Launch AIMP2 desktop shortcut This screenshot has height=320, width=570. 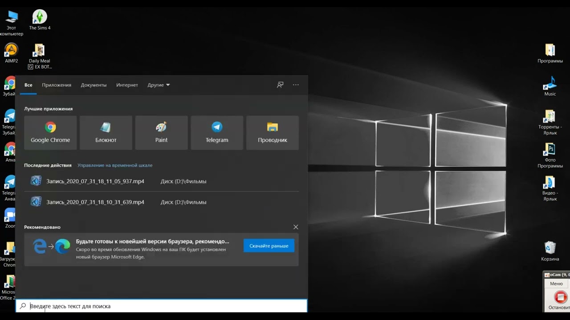coord(11,53)
